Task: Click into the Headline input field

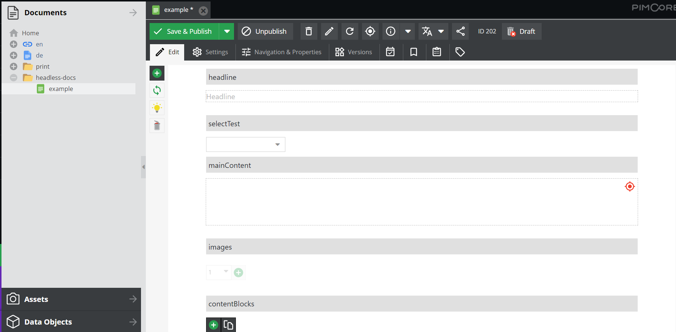Action: (x=422, y=97)
